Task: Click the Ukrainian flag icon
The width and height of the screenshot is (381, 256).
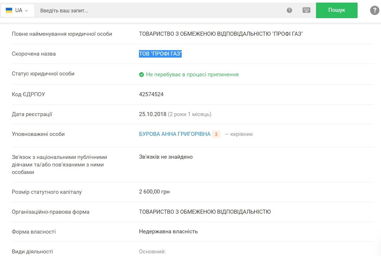Action: 9,10
